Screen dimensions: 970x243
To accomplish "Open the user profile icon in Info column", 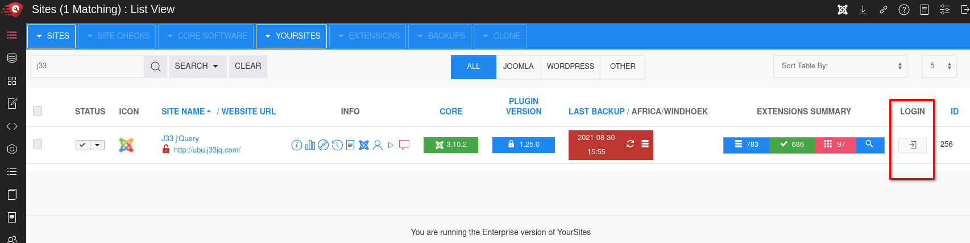I will tap(378, 145).
